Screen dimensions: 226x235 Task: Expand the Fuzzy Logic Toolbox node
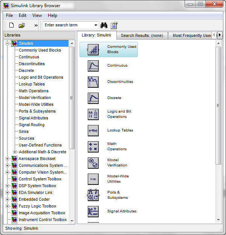coord(7,206)
